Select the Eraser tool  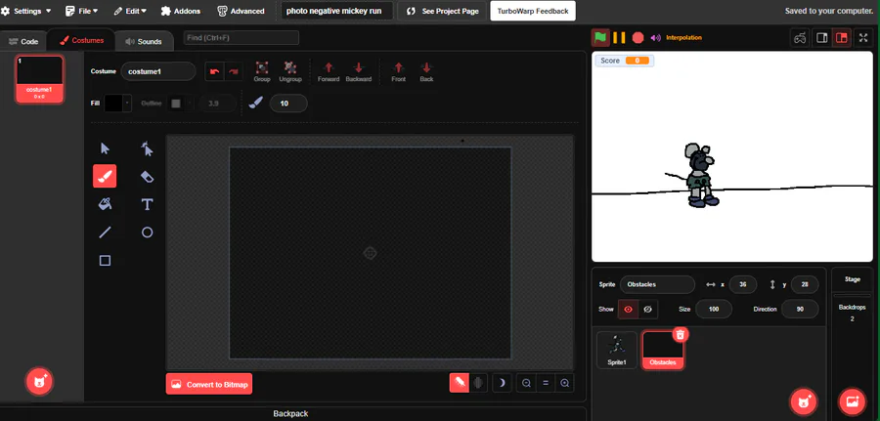(x=147, y=177)
